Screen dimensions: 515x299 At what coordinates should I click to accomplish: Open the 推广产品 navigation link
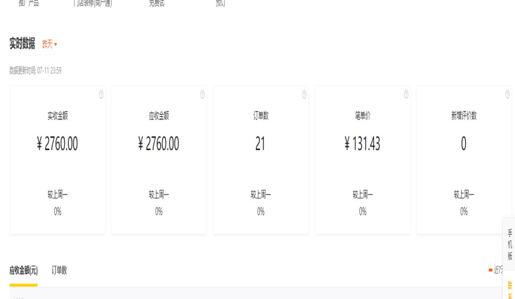point(29,3)
